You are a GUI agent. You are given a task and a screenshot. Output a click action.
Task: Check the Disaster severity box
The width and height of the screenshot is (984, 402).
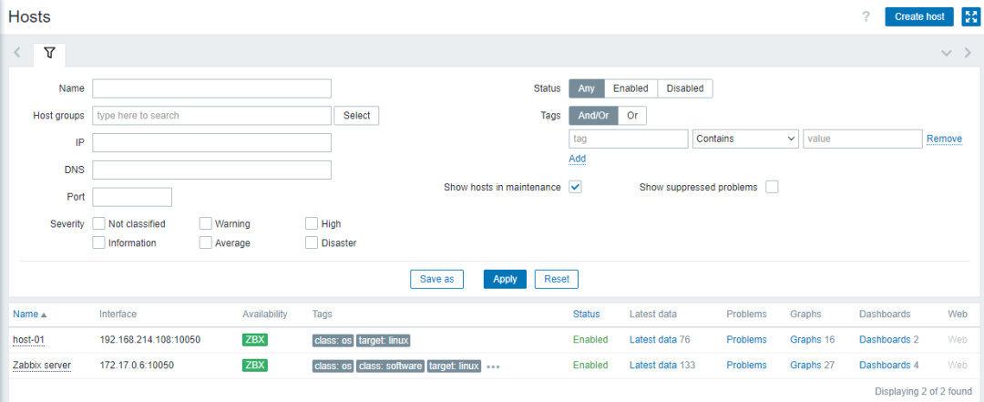point(312,242)
